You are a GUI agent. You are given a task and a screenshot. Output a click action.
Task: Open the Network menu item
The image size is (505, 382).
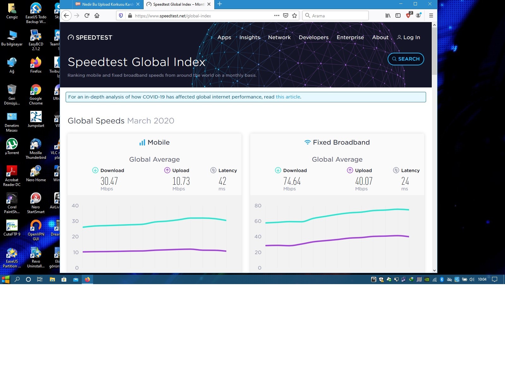point(279,37)
